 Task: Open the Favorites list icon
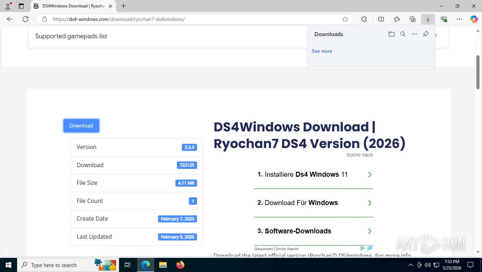point(397,19)
